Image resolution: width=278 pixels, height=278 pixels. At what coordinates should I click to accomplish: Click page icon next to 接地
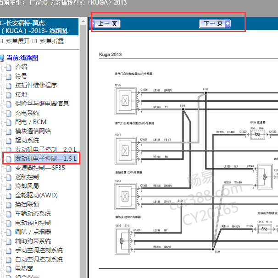coord(8,95)
